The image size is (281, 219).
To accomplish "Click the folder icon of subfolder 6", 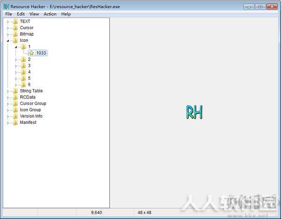I will coord(23,84).
